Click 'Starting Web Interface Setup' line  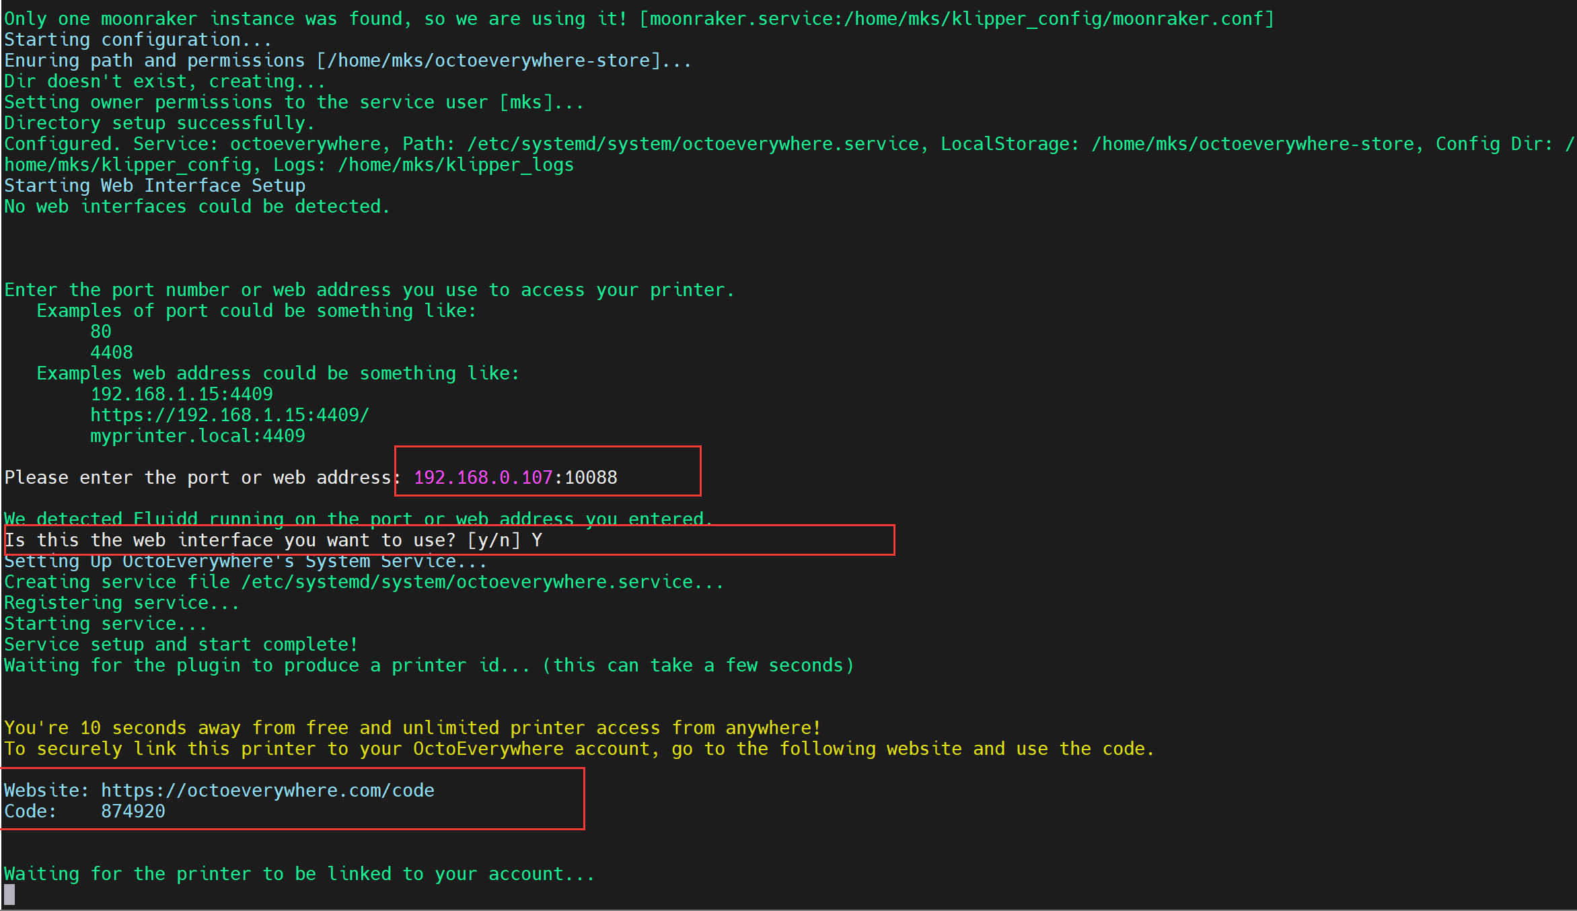[x=155, y=186]
